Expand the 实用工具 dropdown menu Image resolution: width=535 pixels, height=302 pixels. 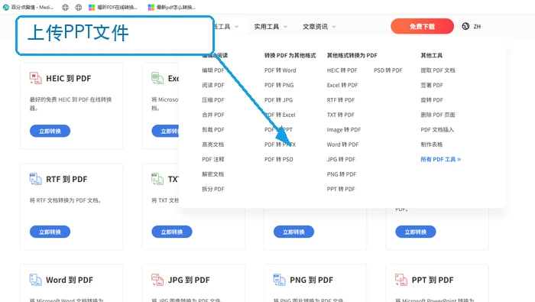(x=271, y=27)
